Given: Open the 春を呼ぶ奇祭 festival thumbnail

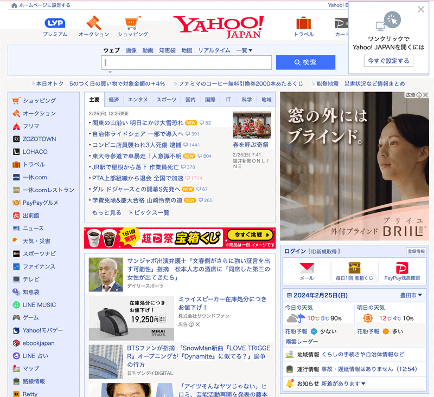Looking at the screenshot, I should pos(252,125).
